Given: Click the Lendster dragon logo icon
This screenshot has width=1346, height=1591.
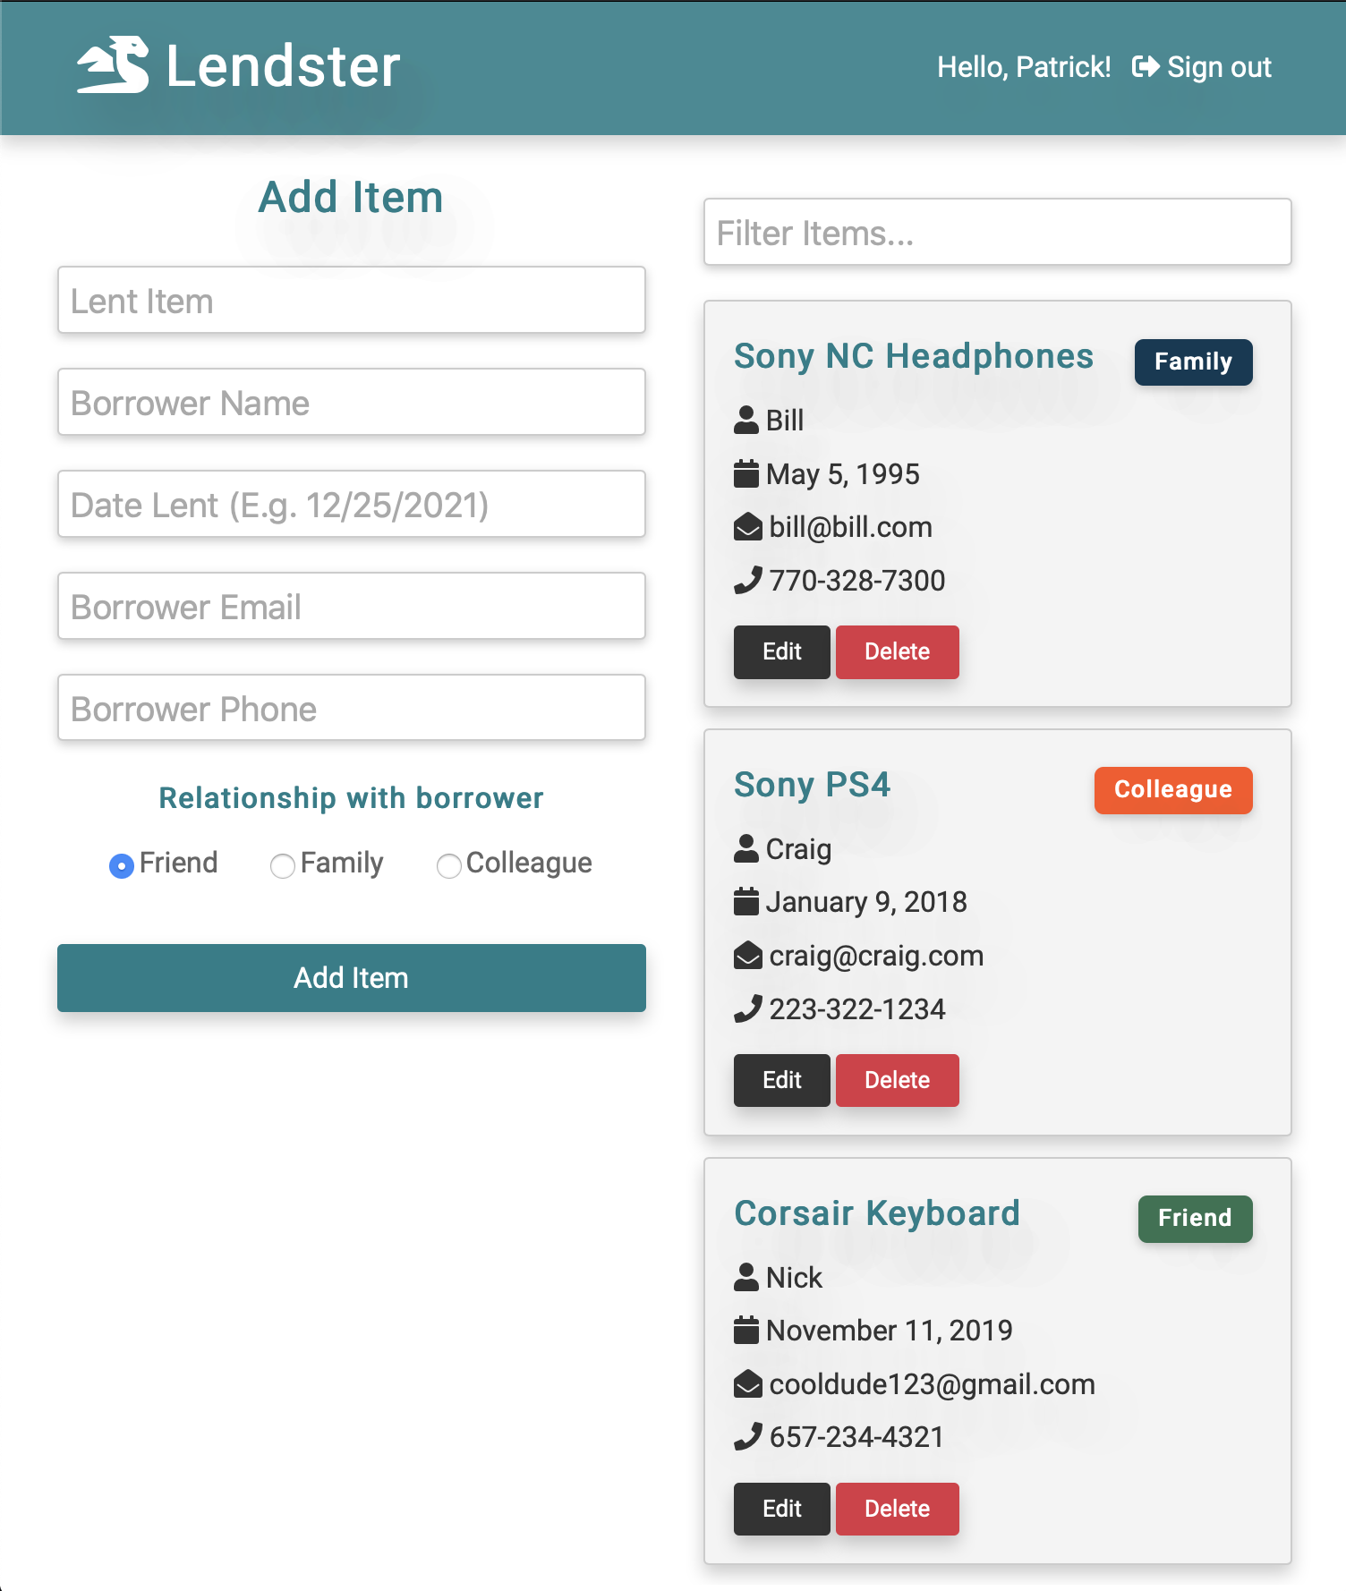Looking at the screenshot, I should point(114,65).
